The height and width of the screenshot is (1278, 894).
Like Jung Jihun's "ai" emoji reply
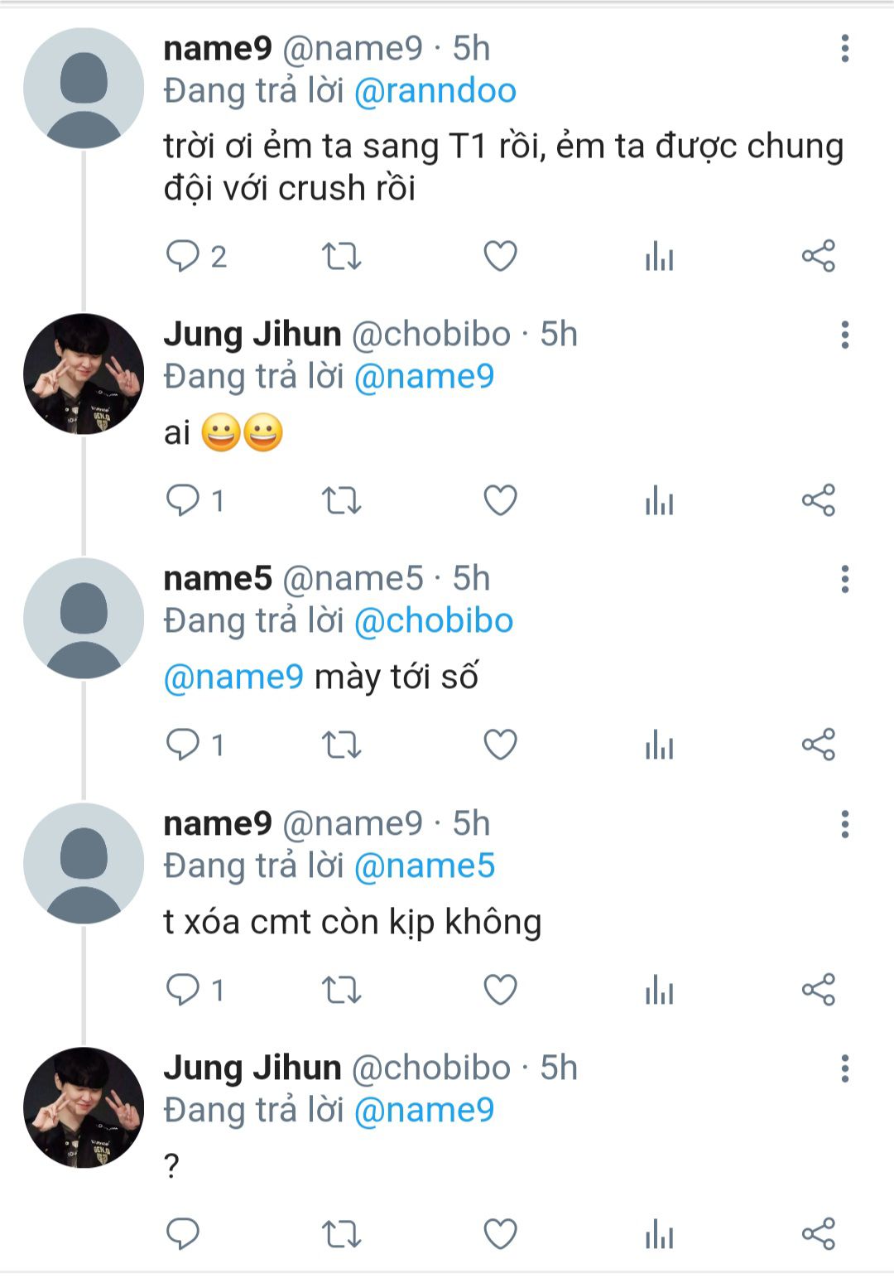click(500, 500)
